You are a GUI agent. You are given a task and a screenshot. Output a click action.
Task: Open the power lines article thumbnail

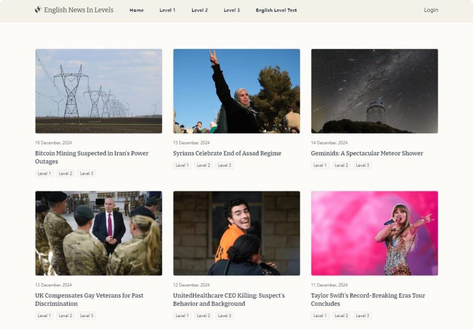[99, 91]
